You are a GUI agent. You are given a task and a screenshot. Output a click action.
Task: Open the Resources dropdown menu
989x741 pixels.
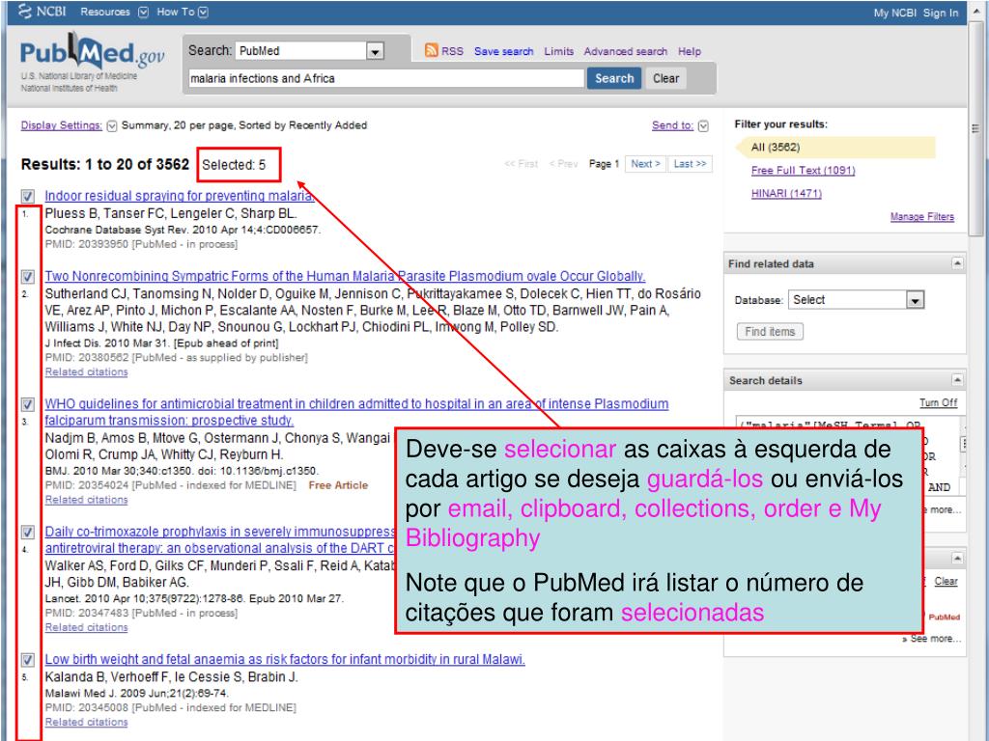click(144, 12)
